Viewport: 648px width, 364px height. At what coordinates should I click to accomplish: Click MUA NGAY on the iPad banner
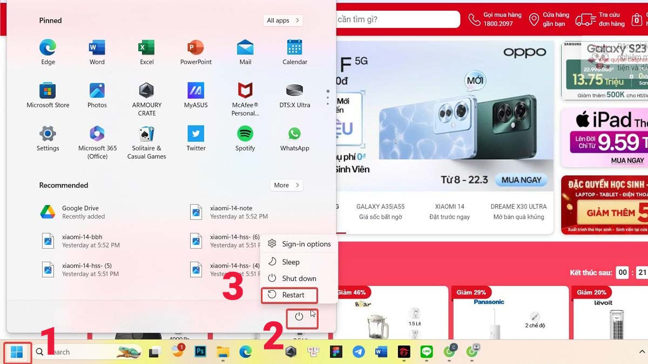(627, 160)
